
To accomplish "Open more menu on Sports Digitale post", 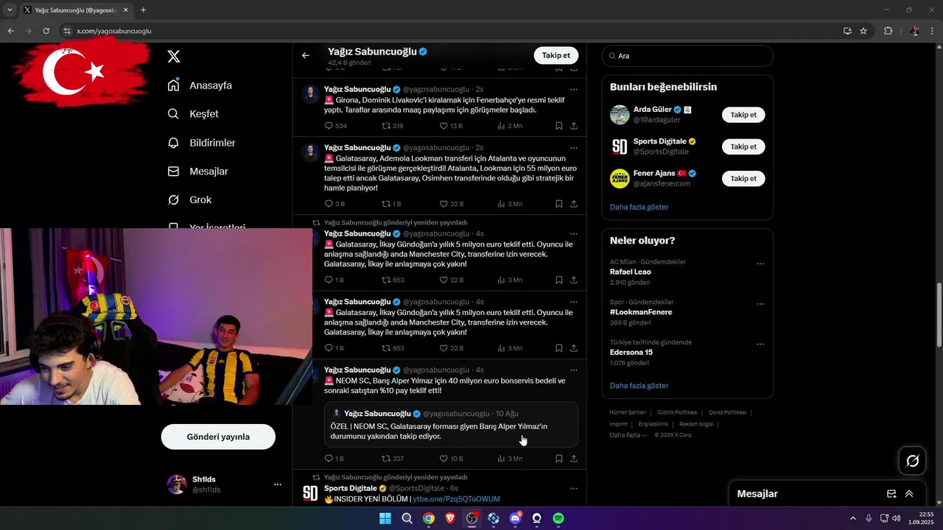I will click(573, 489).
